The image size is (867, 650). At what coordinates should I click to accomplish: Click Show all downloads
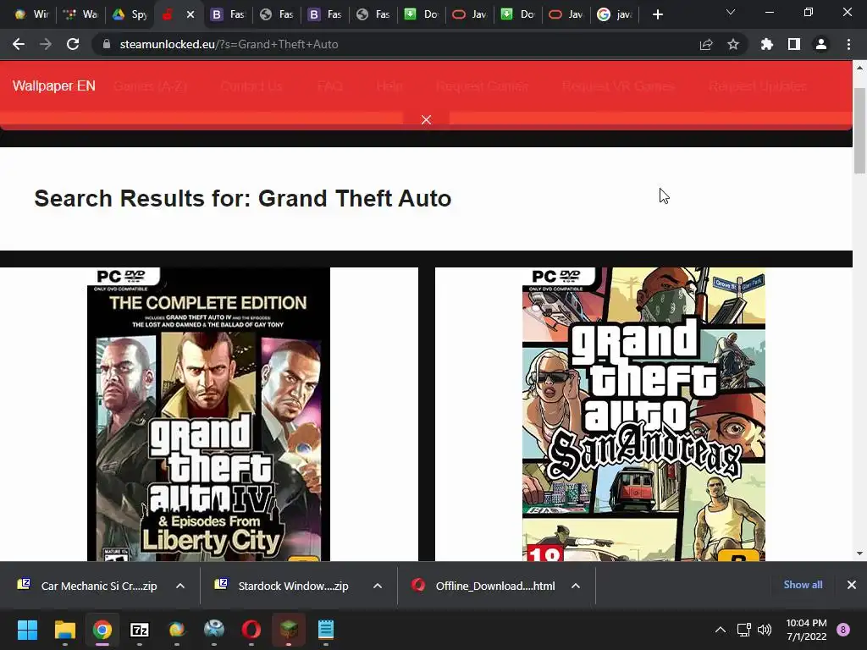pyautogui.click(x=803, y=585)
